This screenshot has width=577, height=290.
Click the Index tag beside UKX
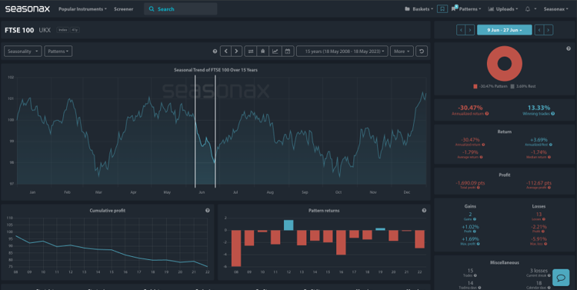pos(62,30)
